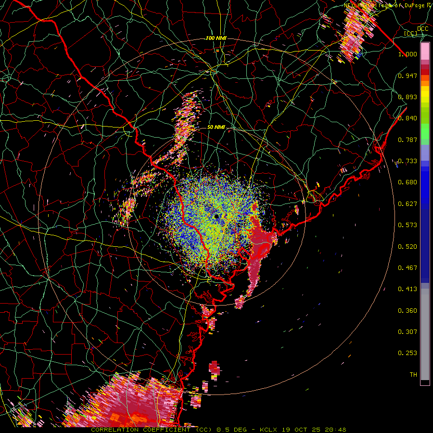433x433 pixels.
Task: Click the 0.893 scale value
Action: (408, 97)
